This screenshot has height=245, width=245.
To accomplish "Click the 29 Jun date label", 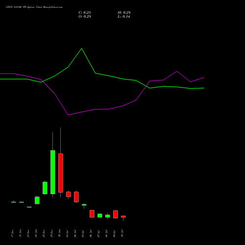I will coord(51,233).
